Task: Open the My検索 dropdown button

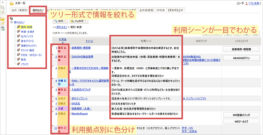Action: 79,21
